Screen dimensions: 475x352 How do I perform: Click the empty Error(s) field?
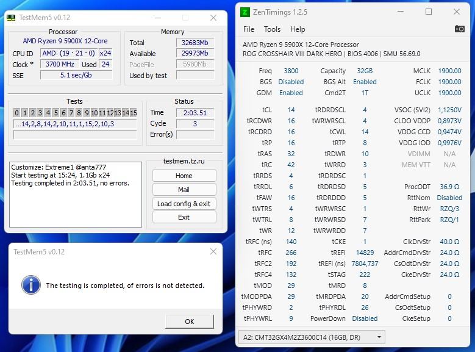(x=195, y=135)
